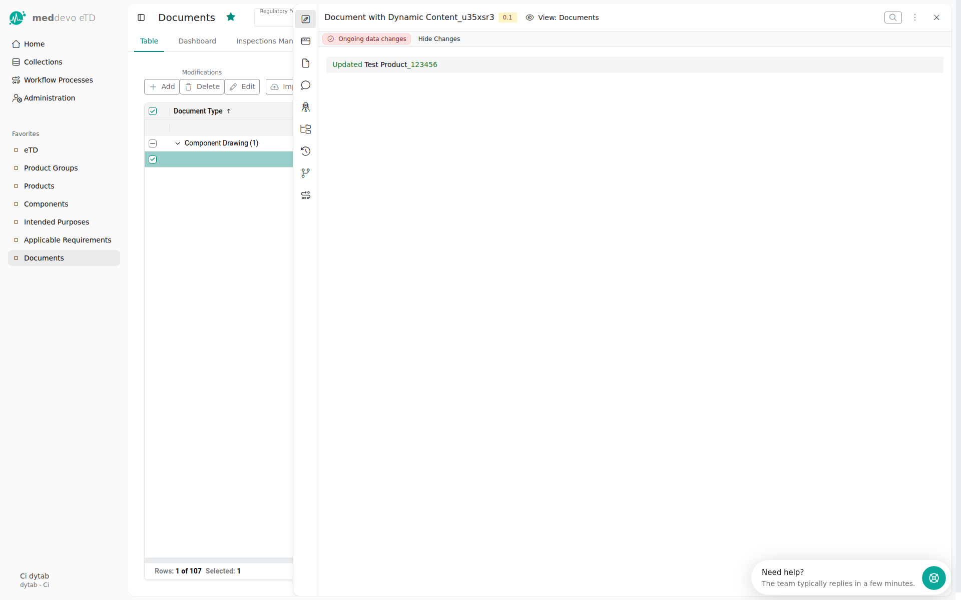The height and width of the screenshot is (600, 961).
Task: Toggle the Documents favorite star
Action: [231, 17]
